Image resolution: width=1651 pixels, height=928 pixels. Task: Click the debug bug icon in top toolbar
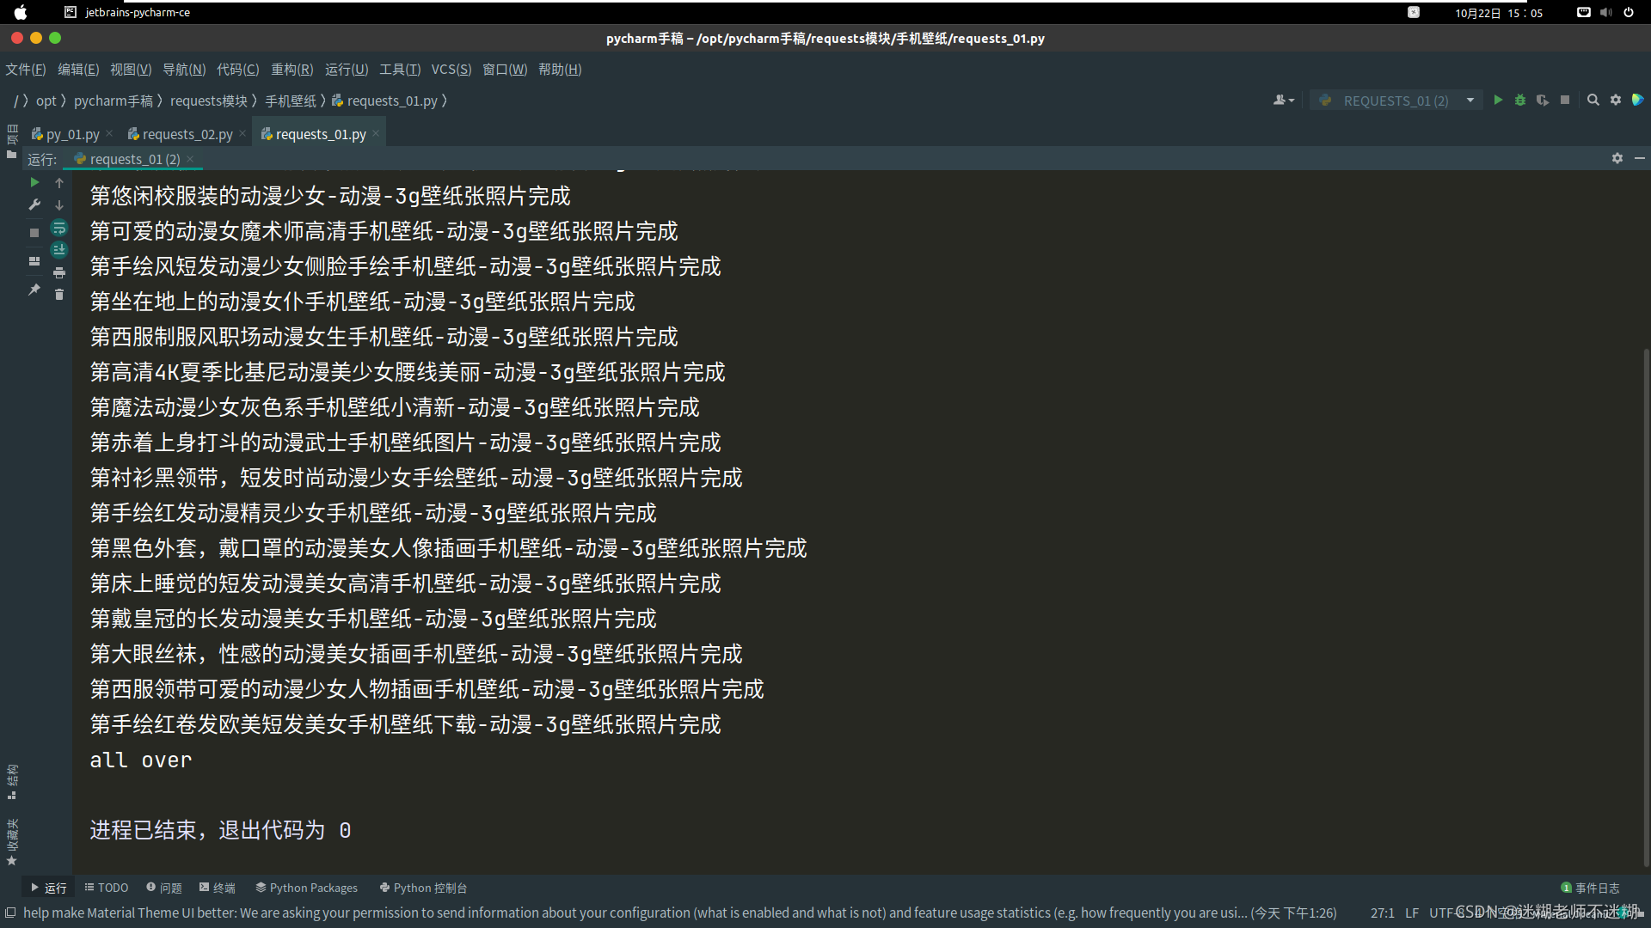tap(1520, 101)
